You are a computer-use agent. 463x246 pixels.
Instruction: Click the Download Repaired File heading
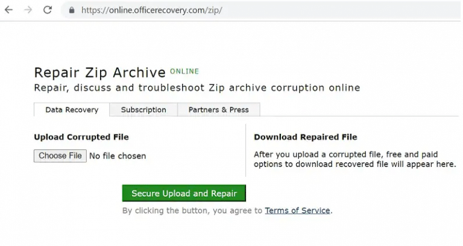click(305, 137)
